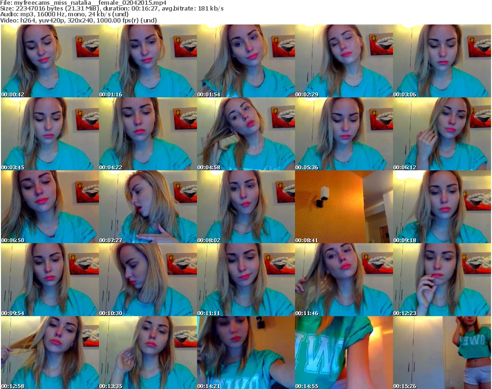Select the thumbnail timestamped 00:00:42
Screen dimensions: 492x389
[x=50, y=61]
